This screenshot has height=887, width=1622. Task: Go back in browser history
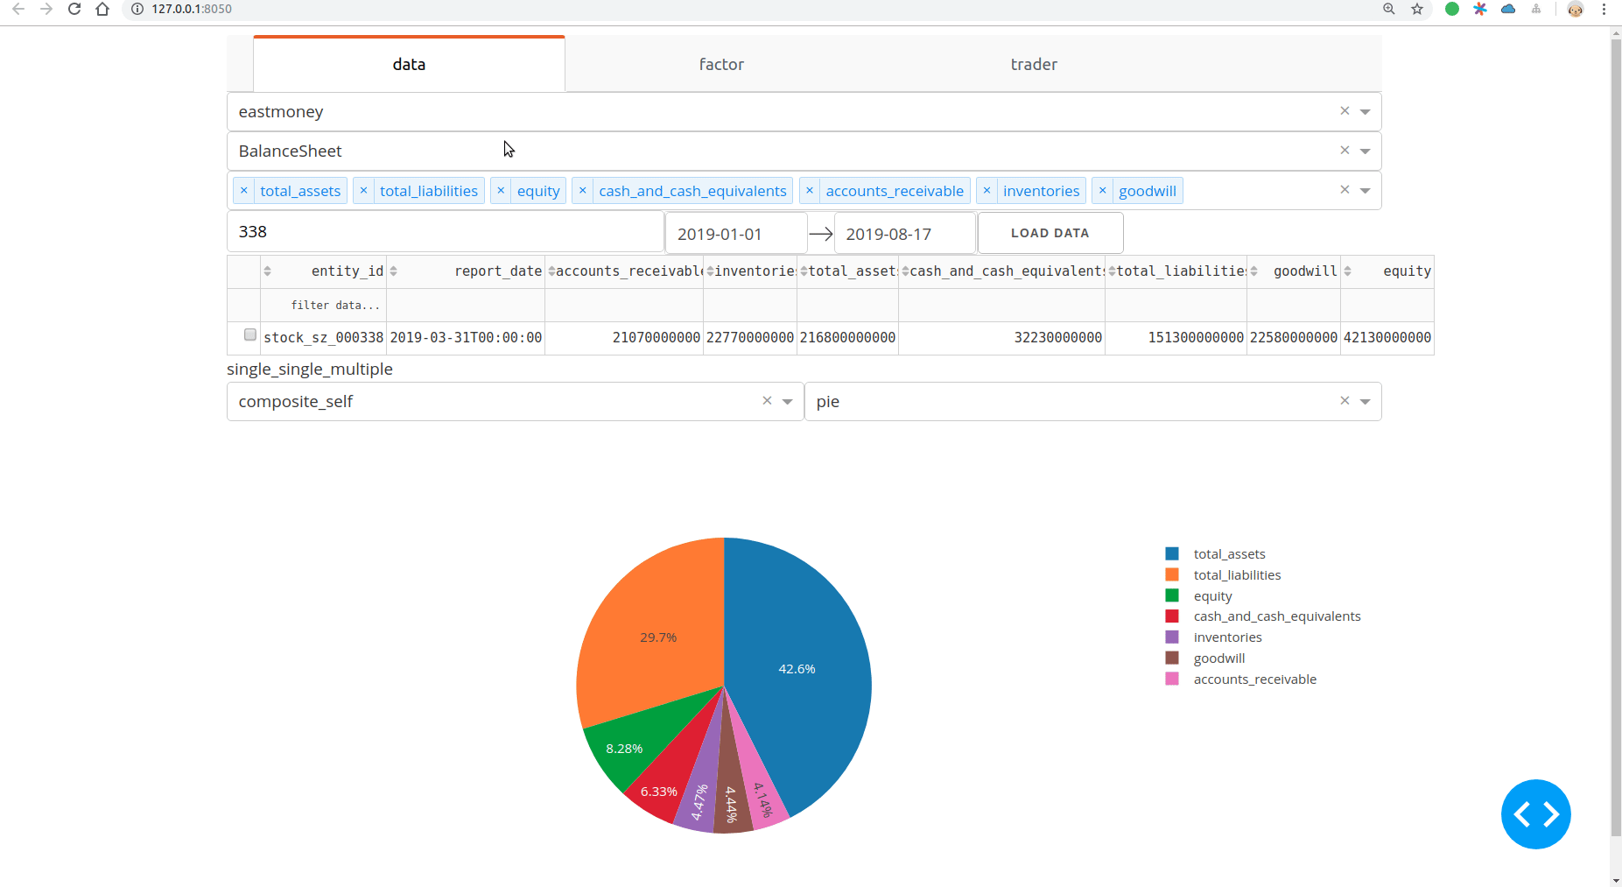click(x=18, y=9)
